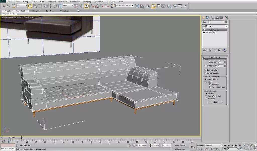The image size is (257, 151).
Task: Open the Modifier List dropdown
Action: [226, 26]
